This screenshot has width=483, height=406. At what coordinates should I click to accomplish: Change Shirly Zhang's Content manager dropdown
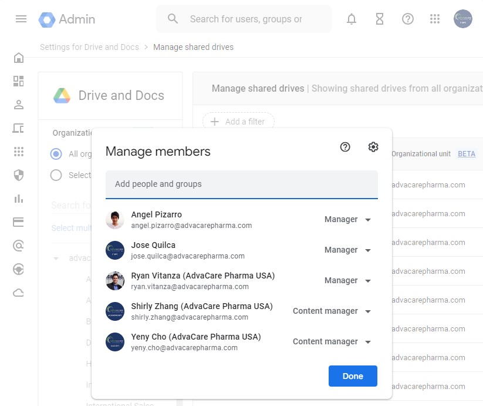point(332,311)
